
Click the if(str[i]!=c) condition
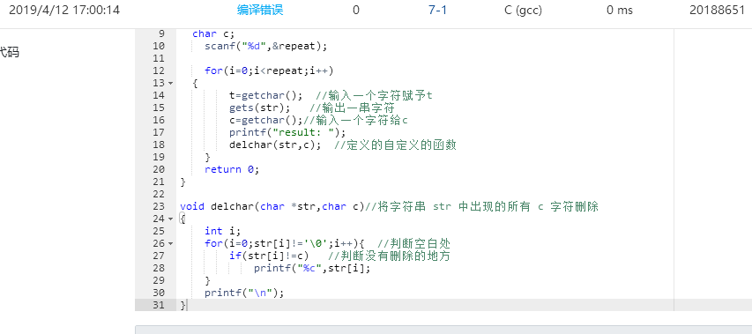[269, 256]
